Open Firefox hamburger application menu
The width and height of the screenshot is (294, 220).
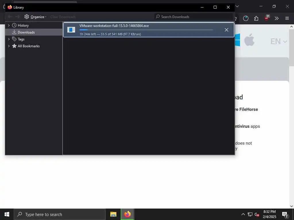click(287, 18)
